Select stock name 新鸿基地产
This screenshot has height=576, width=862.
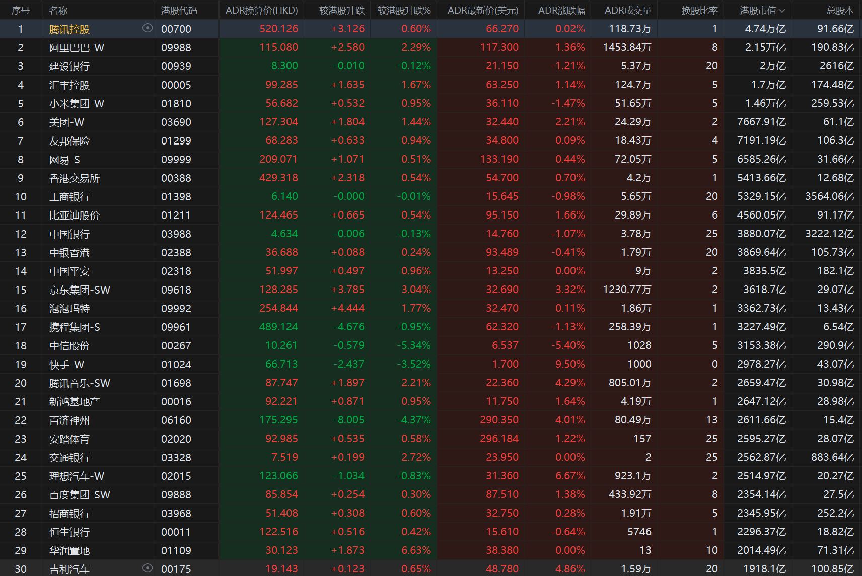(75, 402)
